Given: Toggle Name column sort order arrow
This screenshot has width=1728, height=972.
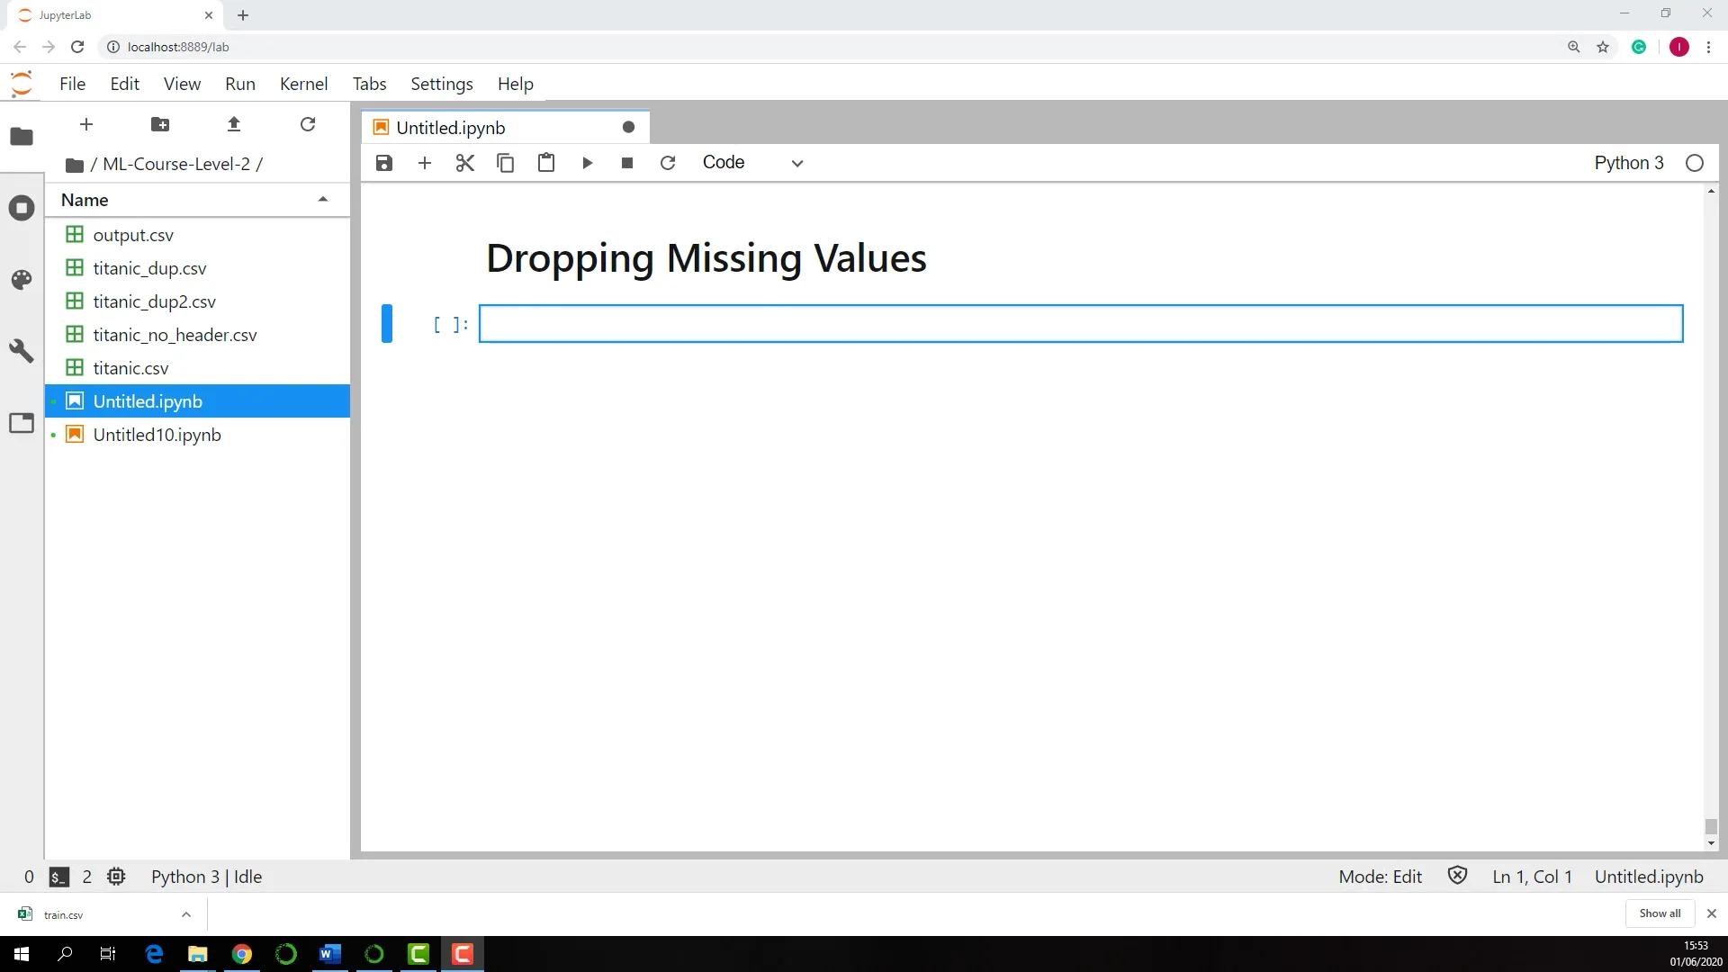Looking at the screenshot, I should tap(323, 199).
